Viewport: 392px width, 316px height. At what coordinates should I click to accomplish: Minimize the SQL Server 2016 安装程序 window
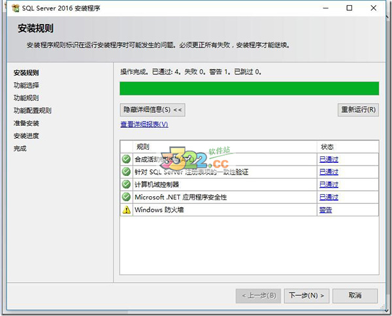click(325, 8)
